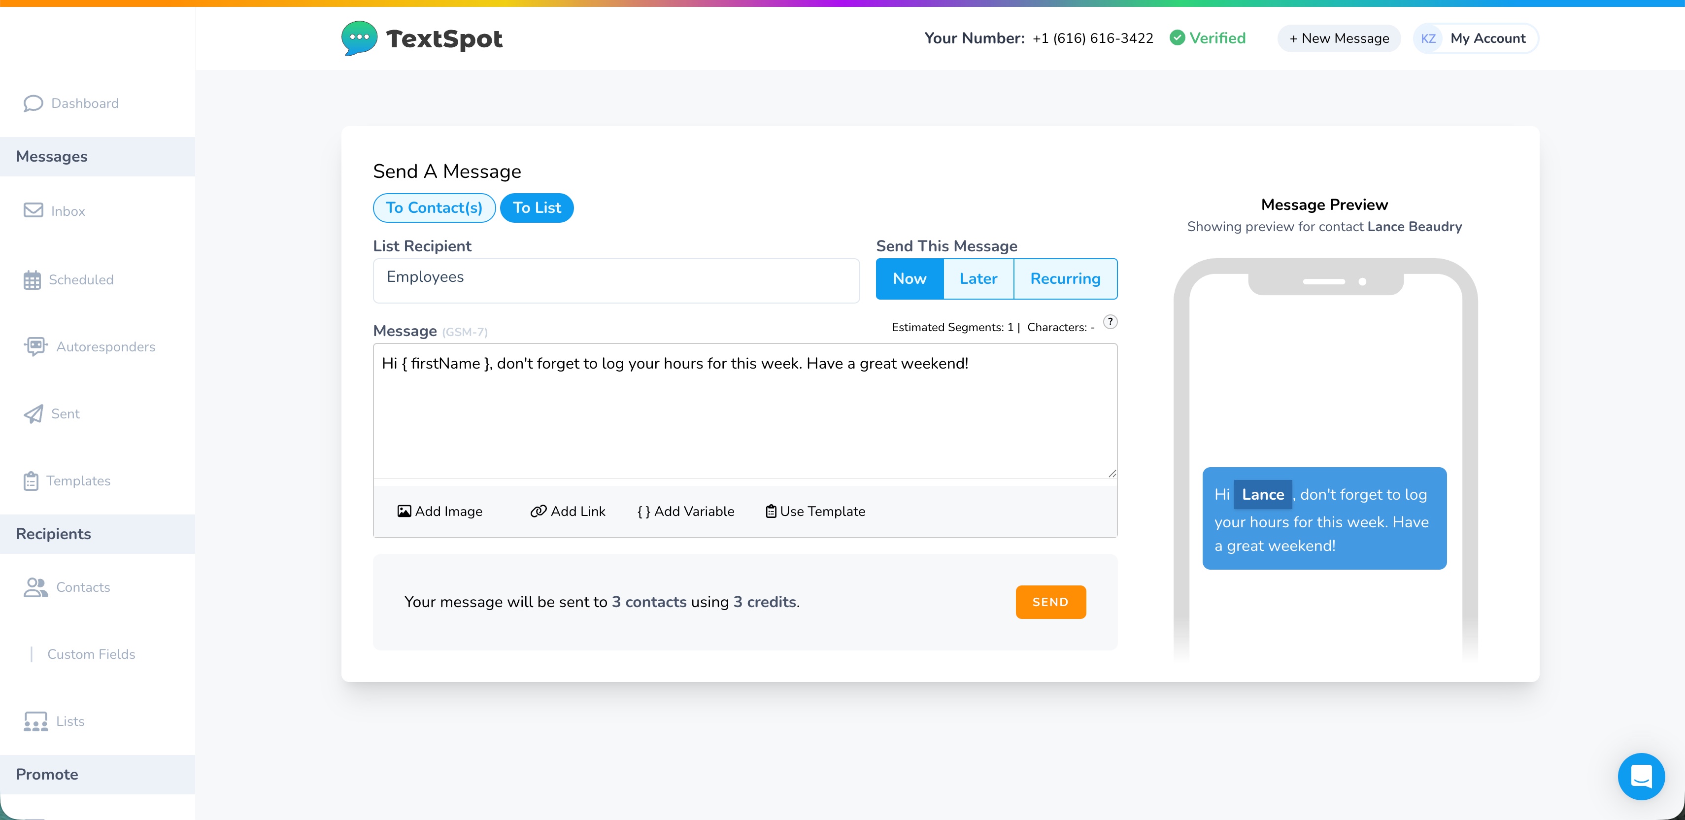The height and width of the screenshot is (820, 1685).
Task: Open Autoresponders in the sidebar
Action: (x=104, y=347)
